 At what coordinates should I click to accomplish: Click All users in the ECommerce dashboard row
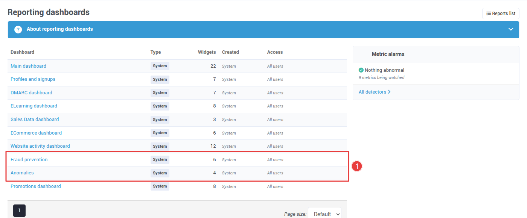275,133
